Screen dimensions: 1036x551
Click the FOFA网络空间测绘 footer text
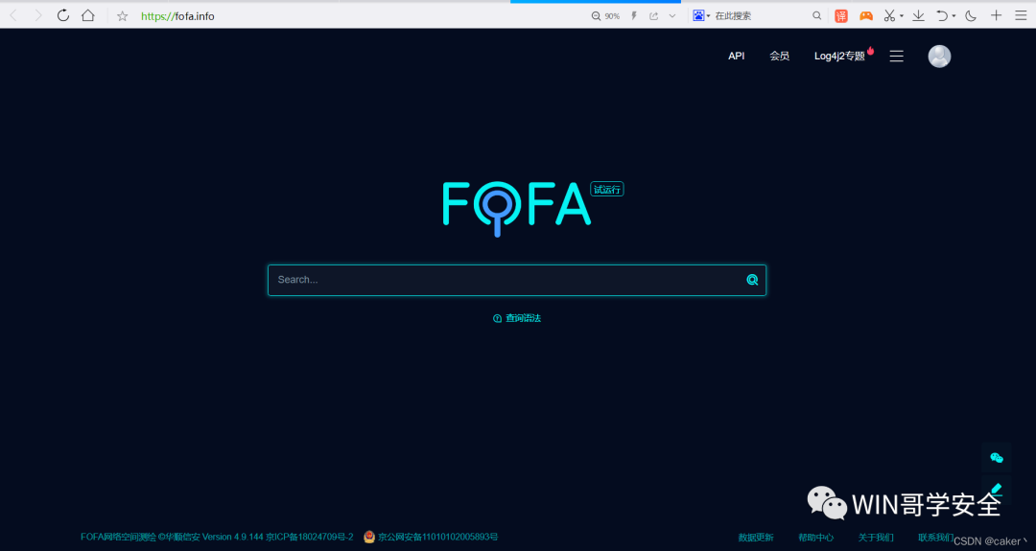(118, 538)
